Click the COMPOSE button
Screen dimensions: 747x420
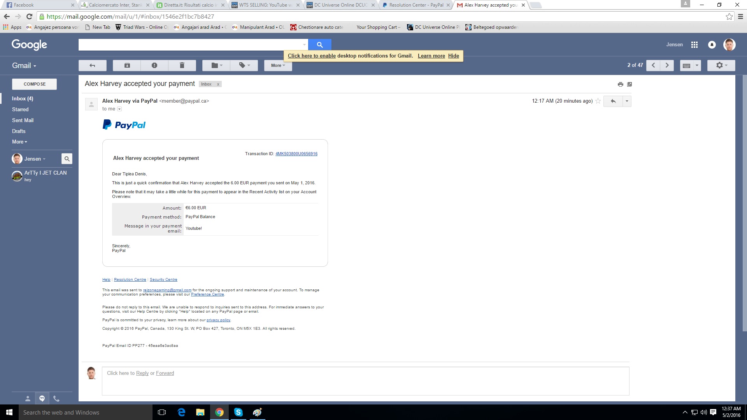[34, 84]
